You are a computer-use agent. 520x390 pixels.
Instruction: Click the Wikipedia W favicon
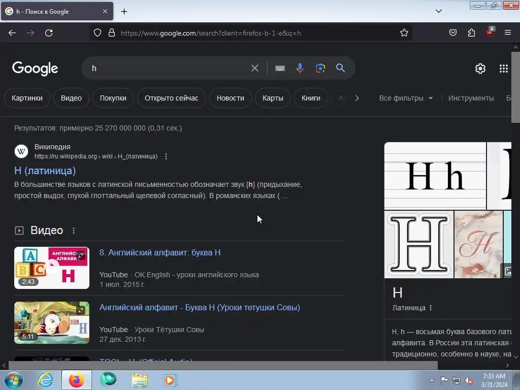21,151
